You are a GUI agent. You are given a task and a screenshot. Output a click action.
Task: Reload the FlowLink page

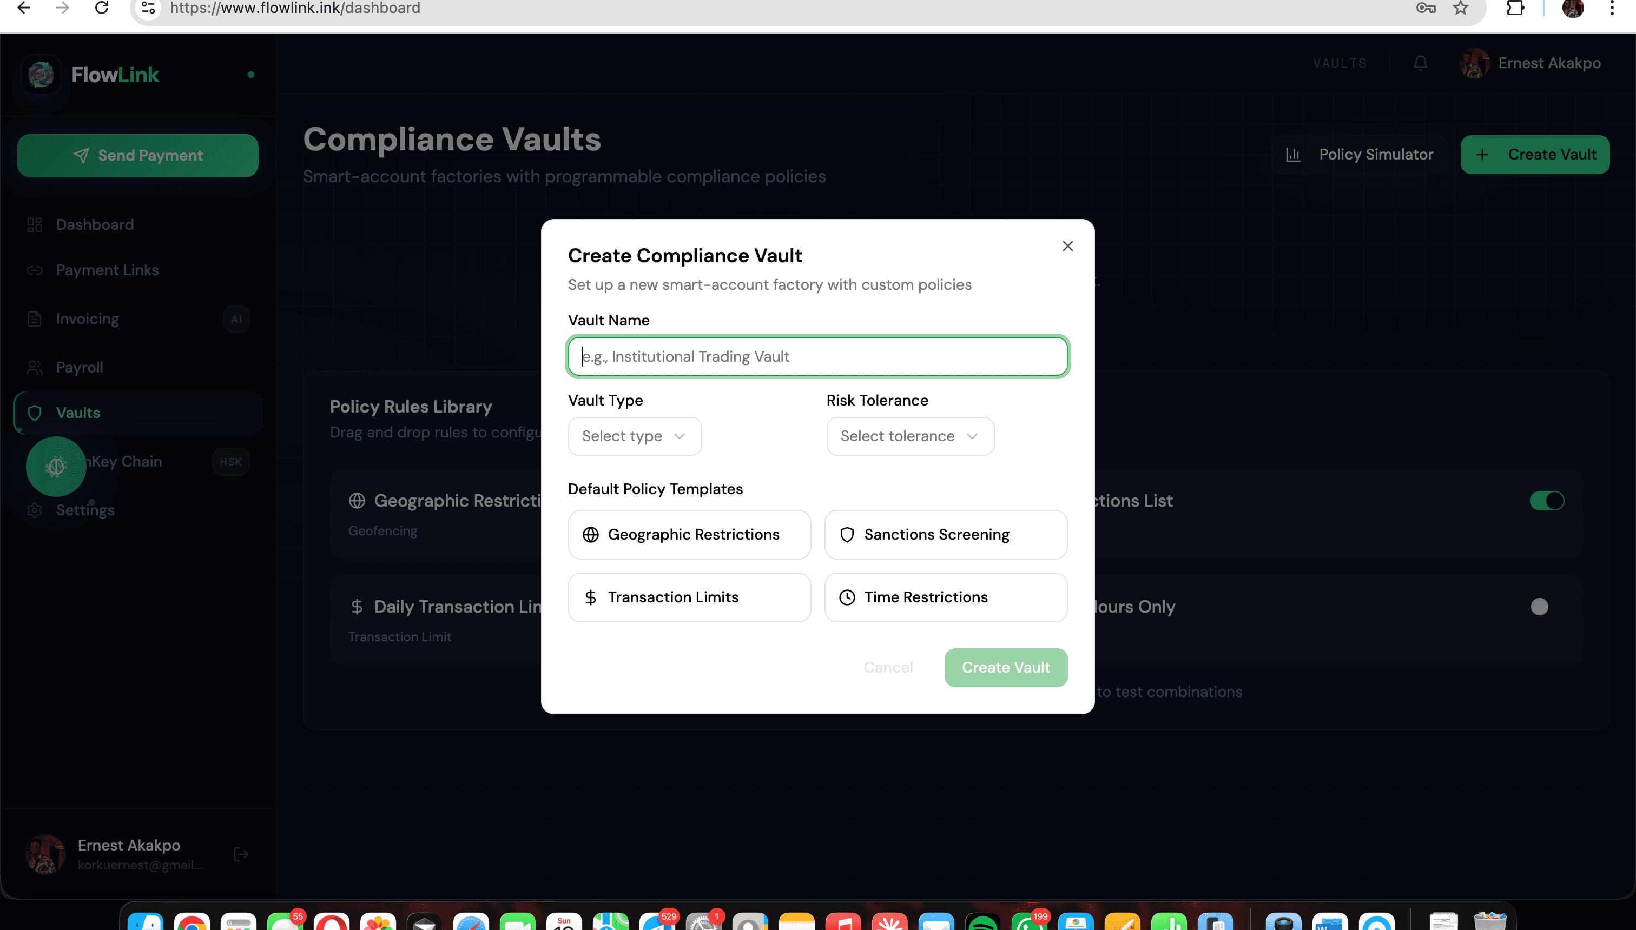click(102, 8)
